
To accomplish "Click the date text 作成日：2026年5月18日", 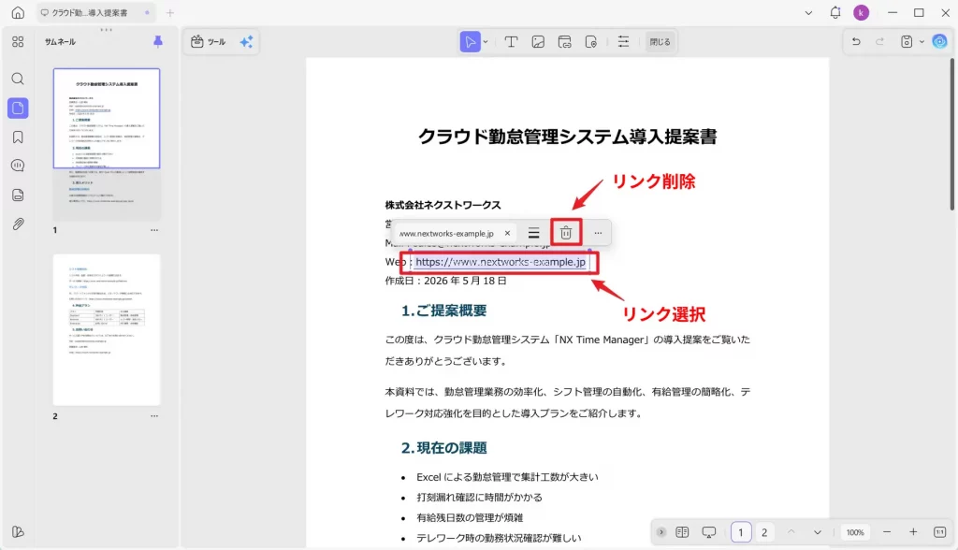I will [446, 282].
